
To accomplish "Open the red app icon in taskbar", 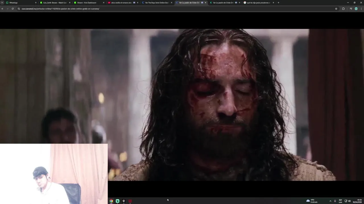I will click(130, 201).
